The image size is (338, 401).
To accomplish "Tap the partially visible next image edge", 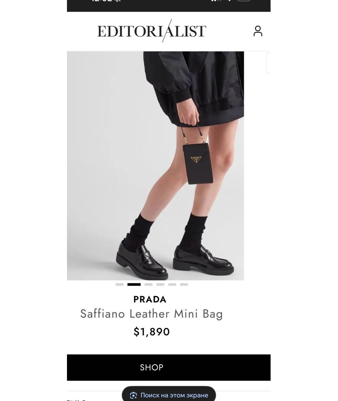I will (x=268, y=63).
